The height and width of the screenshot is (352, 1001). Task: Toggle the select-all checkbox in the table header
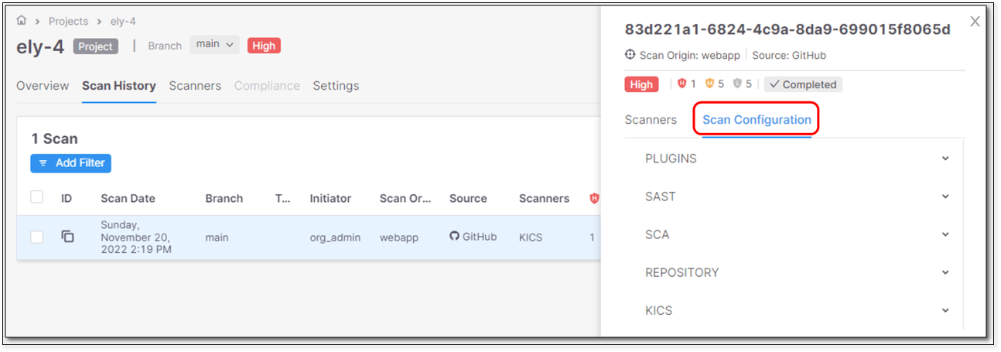[x=37, y=197]
